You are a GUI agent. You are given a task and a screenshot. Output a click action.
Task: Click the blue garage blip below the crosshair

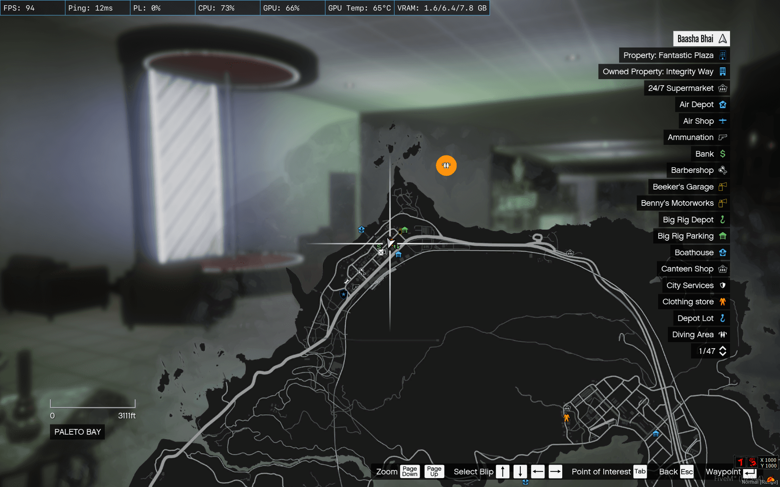tap(398, 254)
